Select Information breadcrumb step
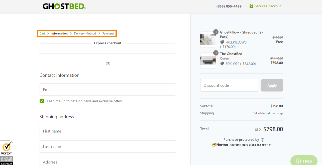Viewport: 322px width, 165px height. point(59,33)
